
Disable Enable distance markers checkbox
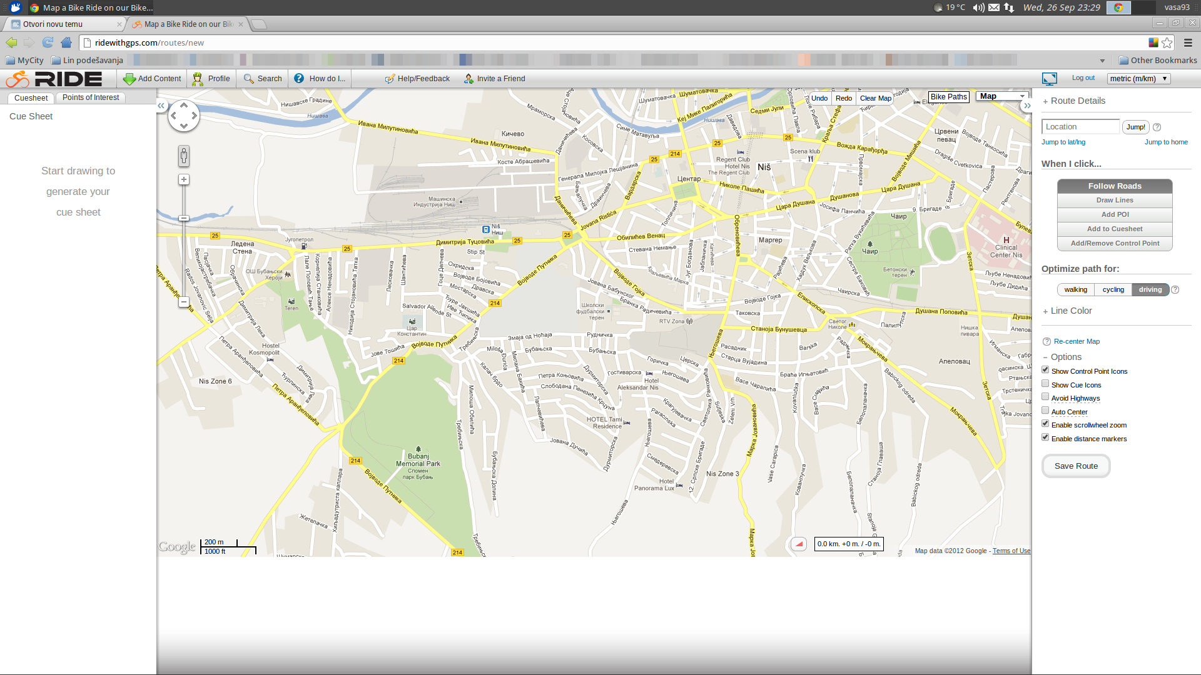[1045, 437]
